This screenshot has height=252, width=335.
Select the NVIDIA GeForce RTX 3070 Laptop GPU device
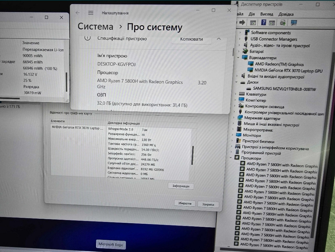(289, 71)
